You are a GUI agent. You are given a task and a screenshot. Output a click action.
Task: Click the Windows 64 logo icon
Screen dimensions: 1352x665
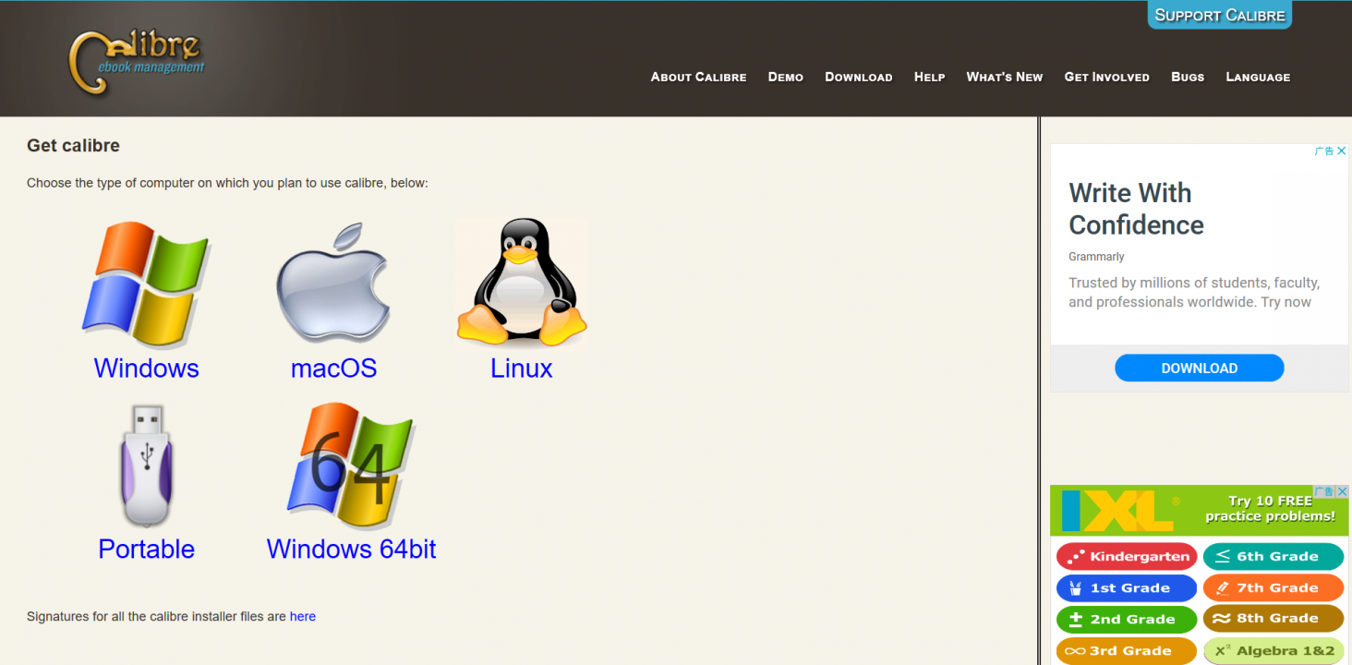tap(351, 465)
